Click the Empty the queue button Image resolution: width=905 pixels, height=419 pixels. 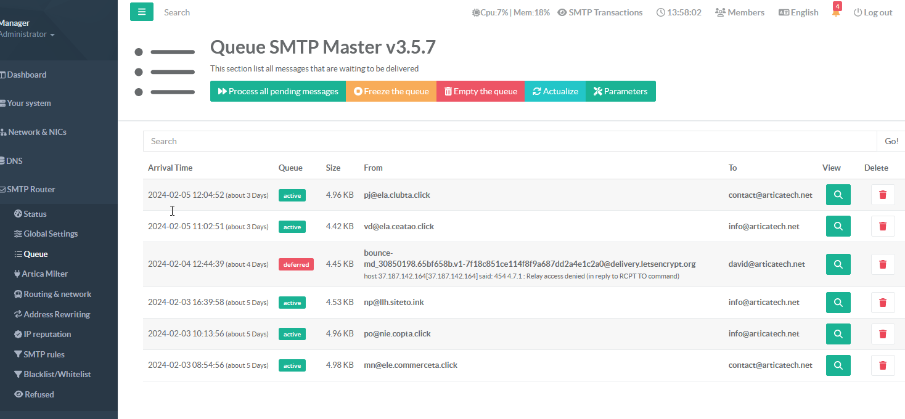pyautogui.click(x=480, y=91)
